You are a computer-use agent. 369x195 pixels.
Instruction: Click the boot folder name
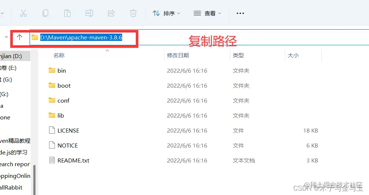[64, 86]
